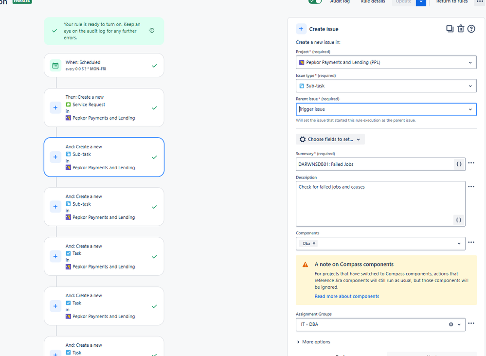Delete the Create issue action
The width and height of the screenshot is (486, 356).
(x=461, y=29)
